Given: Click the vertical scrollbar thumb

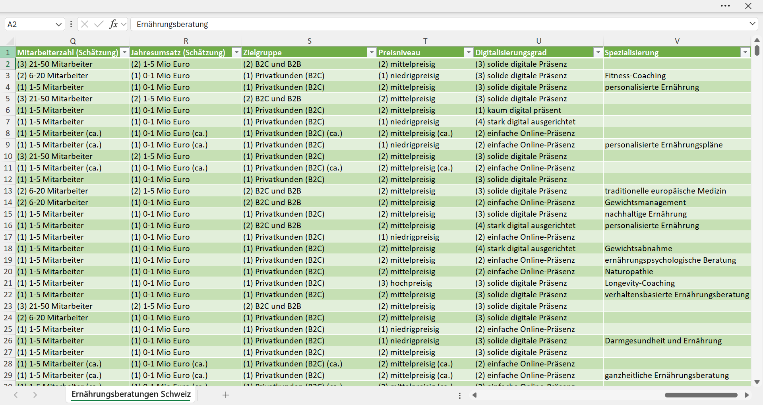Looking at the screenshot, I should [757, 50].
